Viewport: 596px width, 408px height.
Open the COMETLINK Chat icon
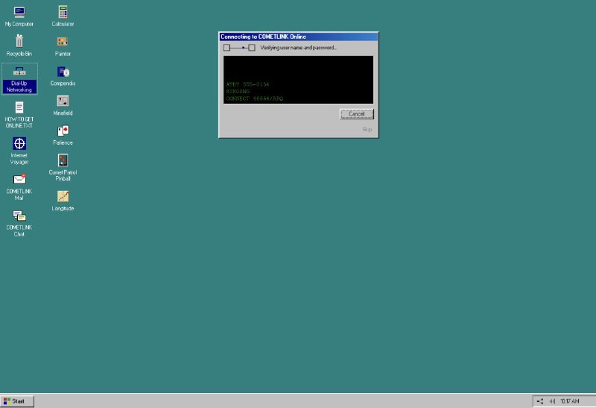pos(19,224)
